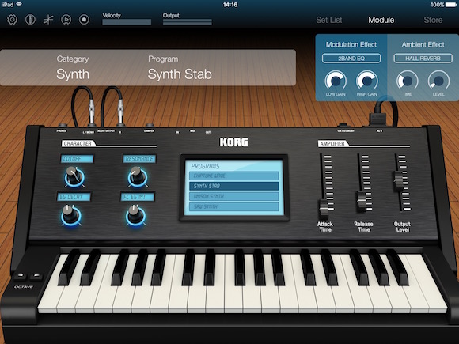
Task: Tap the KORG logo on the synth
Action: click(233, 142)
